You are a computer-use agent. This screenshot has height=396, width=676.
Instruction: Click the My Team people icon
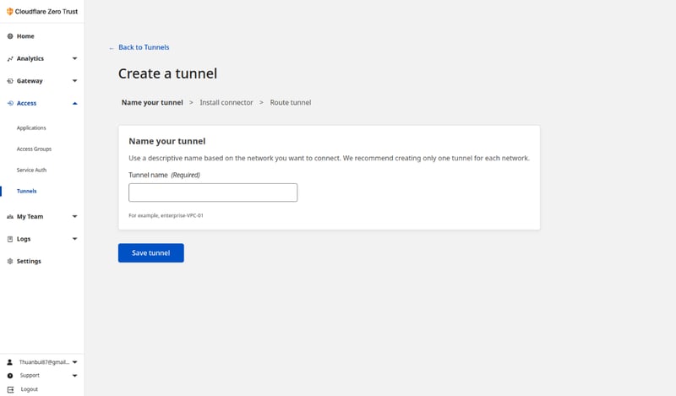click(10, 217)
